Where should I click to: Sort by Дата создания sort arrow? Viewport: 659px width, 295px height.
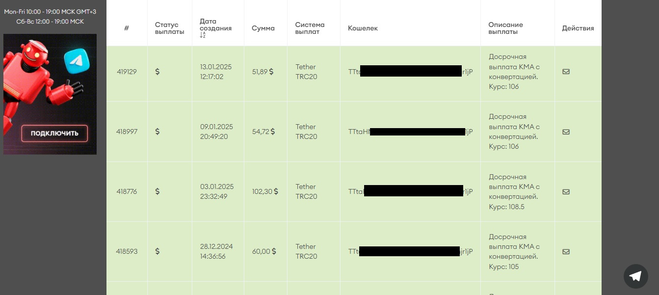click(x=203, y=35)
